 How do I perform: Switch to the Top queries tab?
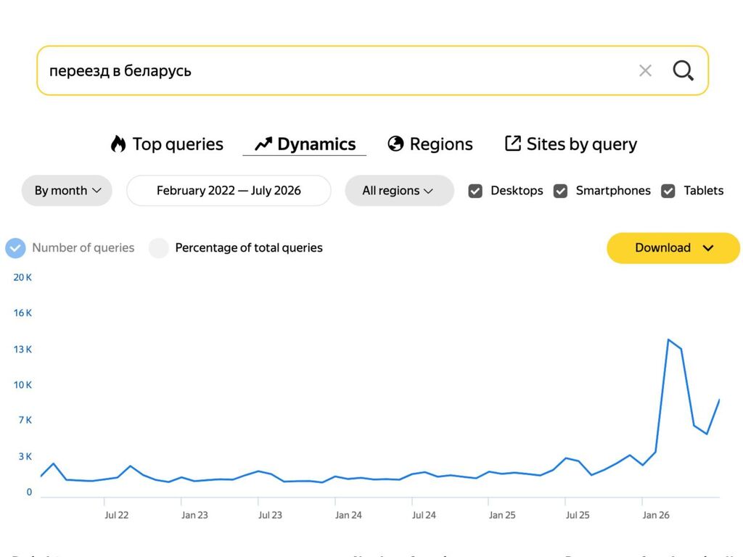(x=167, y=144)
